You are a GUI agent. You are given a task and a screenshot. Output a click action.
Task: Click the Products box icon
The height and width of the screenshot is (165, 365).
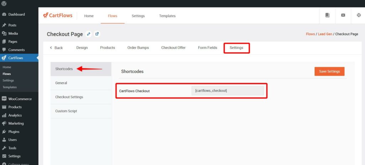coord(4,107)
